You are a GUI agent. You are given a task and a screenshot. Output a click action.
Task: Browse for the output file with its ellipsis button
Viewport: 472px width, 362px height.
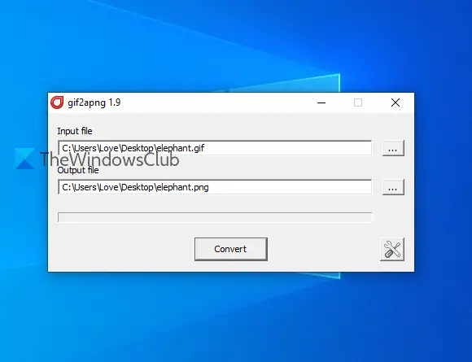tap(393, 187)
